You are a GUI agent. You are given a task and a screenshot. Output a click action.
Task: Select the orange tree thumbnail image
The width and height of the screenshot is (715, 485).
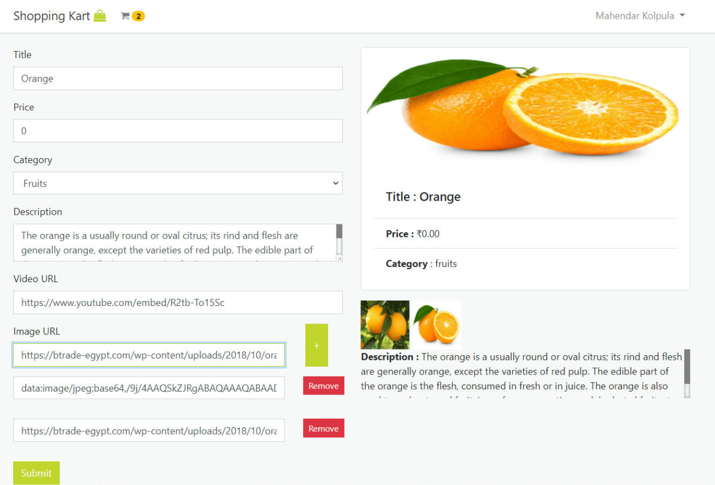(x=385, y=325)
